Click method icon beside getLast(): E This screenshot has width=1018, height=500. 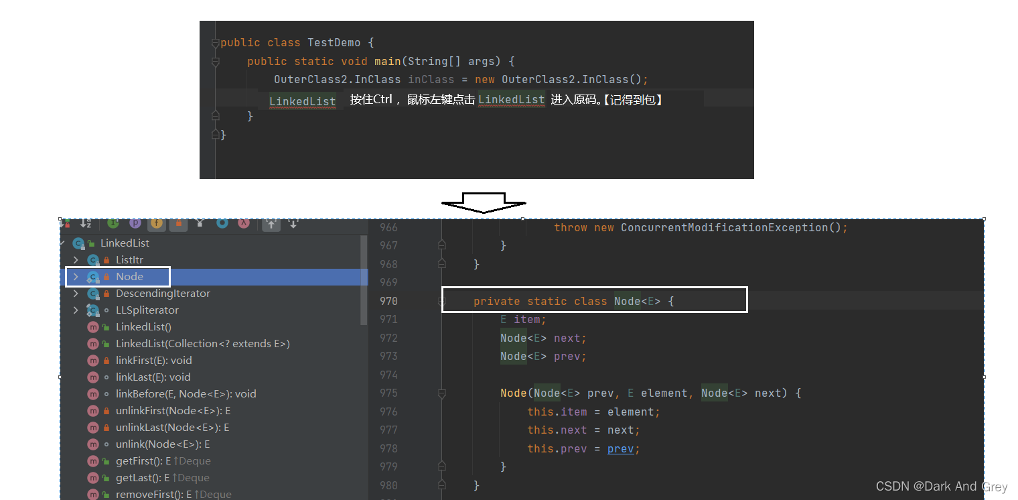tap(93, 478)
